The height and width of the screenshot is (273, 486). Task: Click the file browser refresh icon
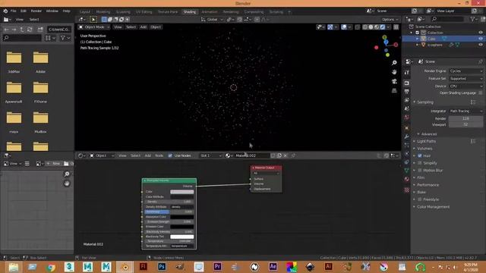pyautogui.click(x=30, y=30)
